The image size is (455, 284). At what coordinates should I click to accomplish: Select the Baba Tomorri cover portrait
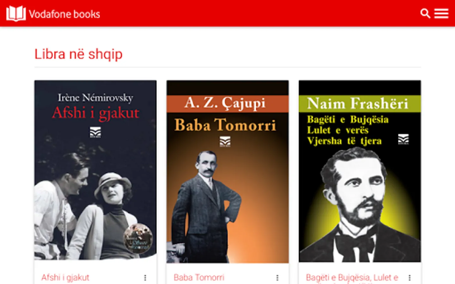click(206, 205)
